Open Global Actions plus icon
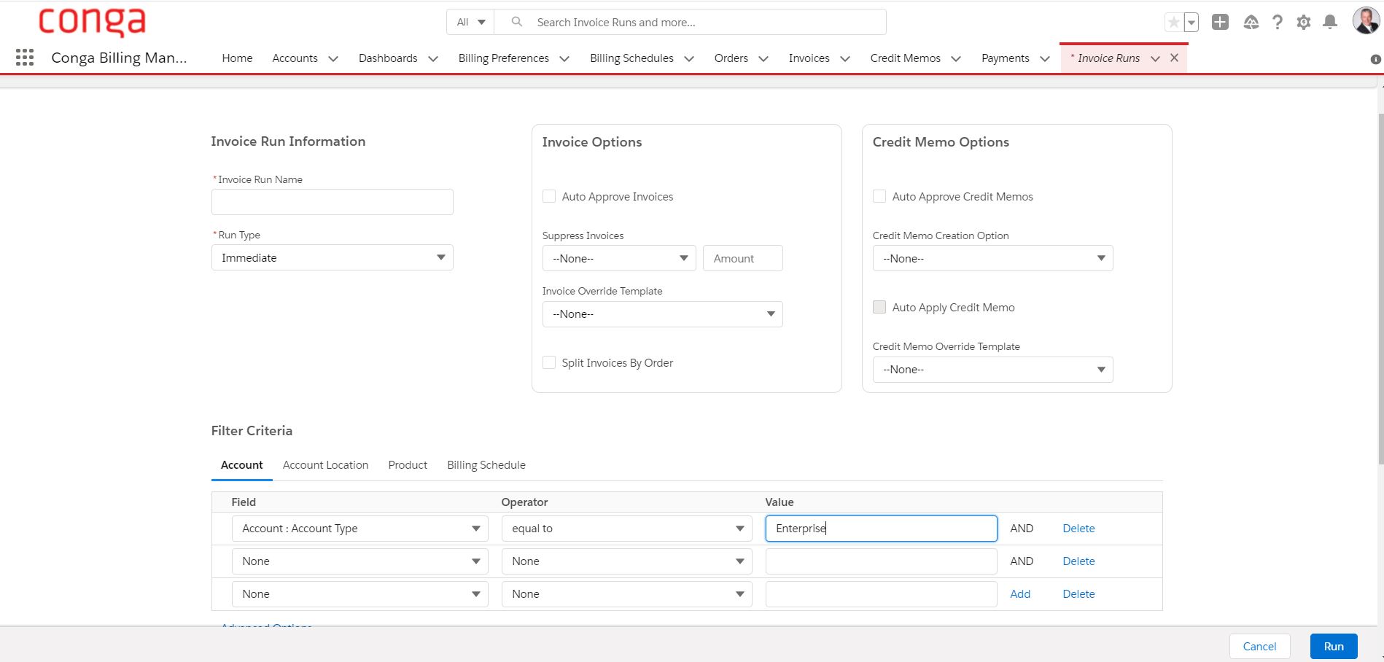This screenshot has height=662, width=1384. pos(1220,23)
